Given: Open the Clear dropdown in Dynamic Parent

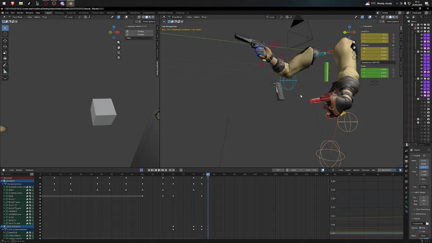Looking at the screenshot, I should pos(139,38).
